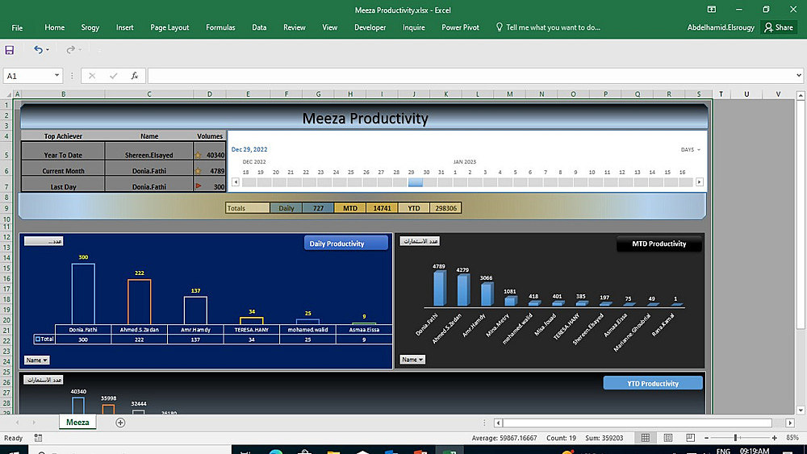Select Donia.Fathi bar showing 300
The image size is (807, 454).
[x=83, y=294]
